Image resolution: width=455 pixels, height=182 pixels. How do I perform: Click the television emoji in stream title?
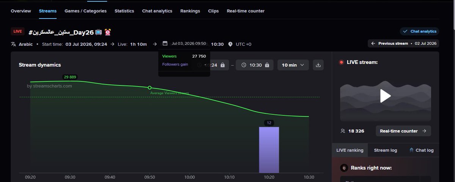tap(98, 32)
